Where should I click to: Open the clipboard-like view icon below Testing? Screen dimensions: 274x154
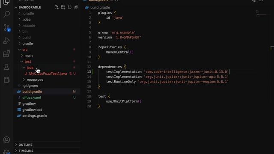7,80
